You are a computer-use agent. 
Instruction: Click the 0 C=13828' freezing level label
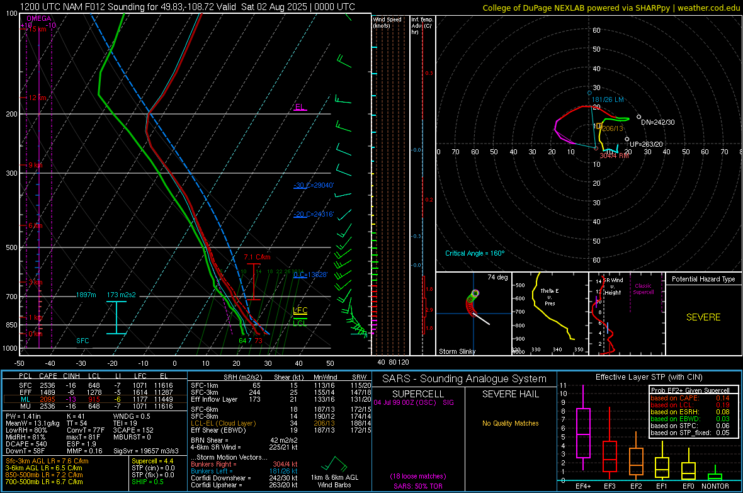310,275
